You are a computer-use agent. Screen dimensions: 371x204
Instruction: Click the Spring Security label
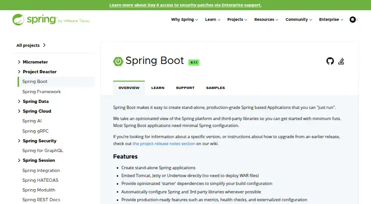[x=39, y=141]
